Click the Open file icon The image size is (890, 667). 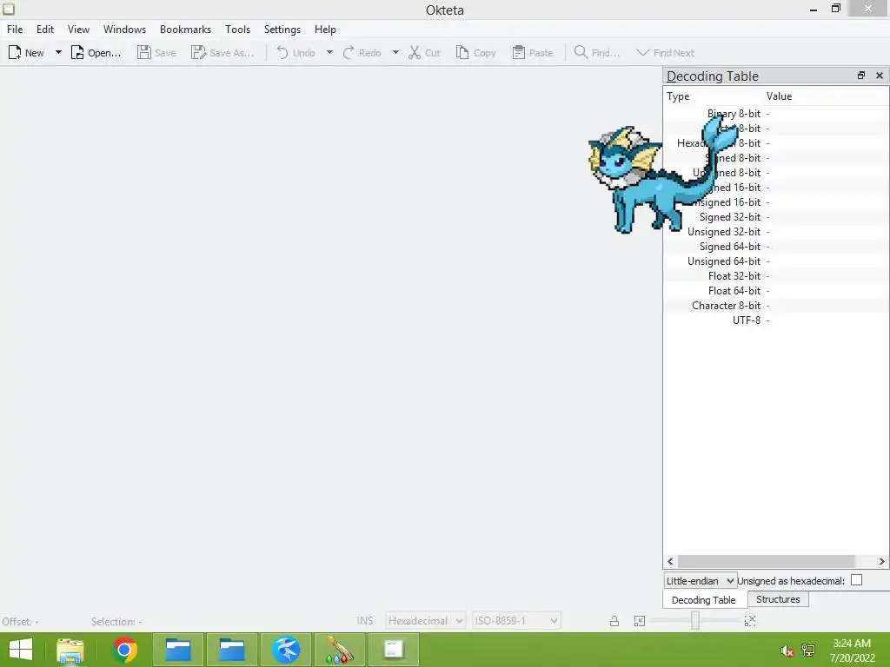(x=77, y=53)
